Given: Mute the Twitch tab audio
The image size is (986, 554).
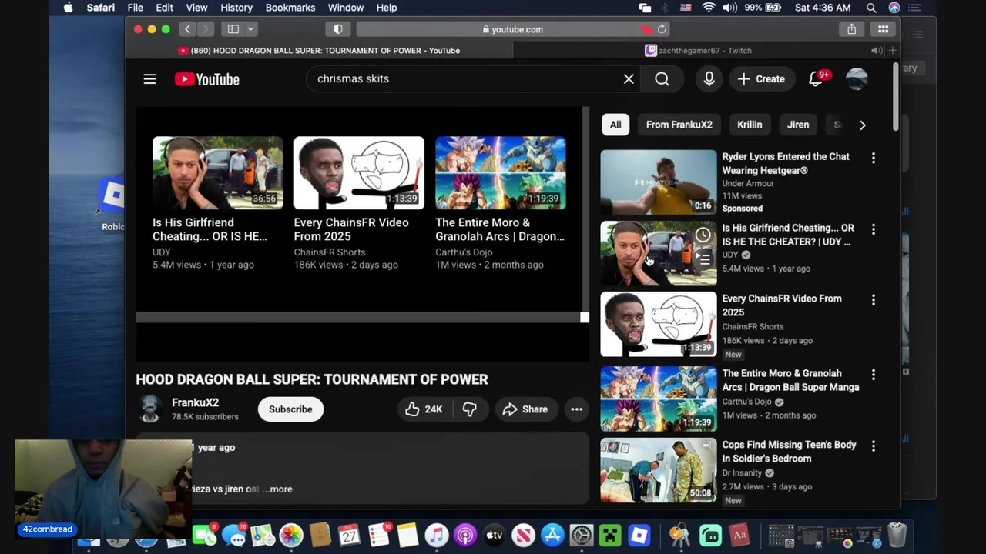Looking at the screenshot, I should pyautogui.click(x=877, y=51).
